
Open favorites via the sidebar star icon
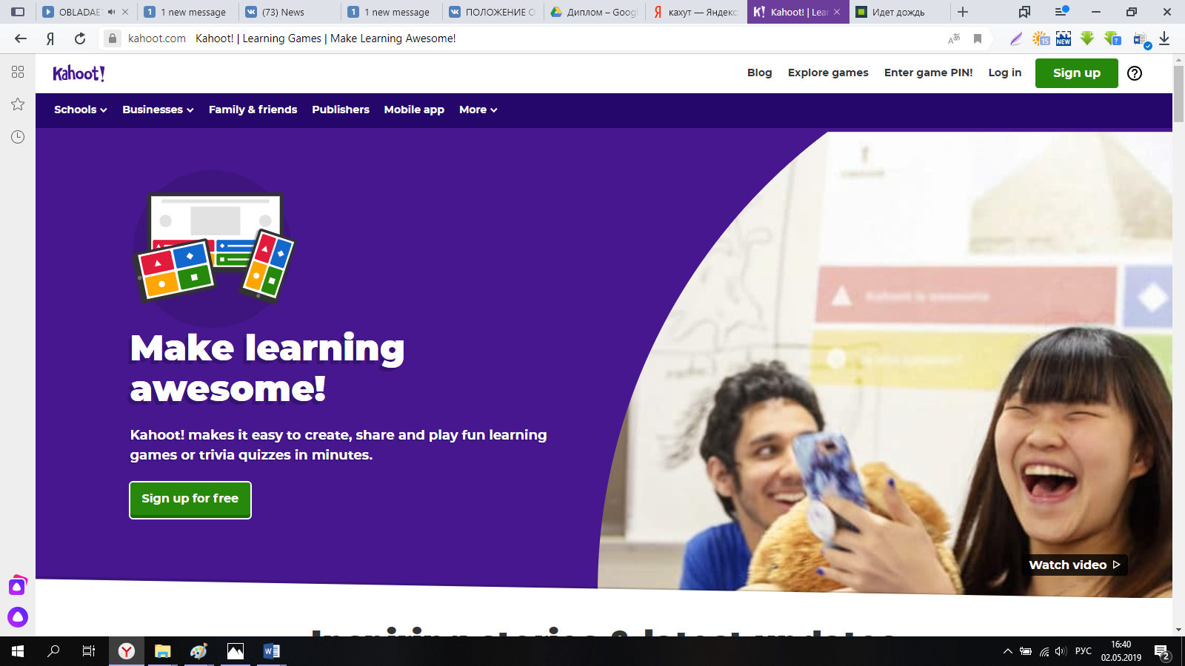(x=18, y=104)
